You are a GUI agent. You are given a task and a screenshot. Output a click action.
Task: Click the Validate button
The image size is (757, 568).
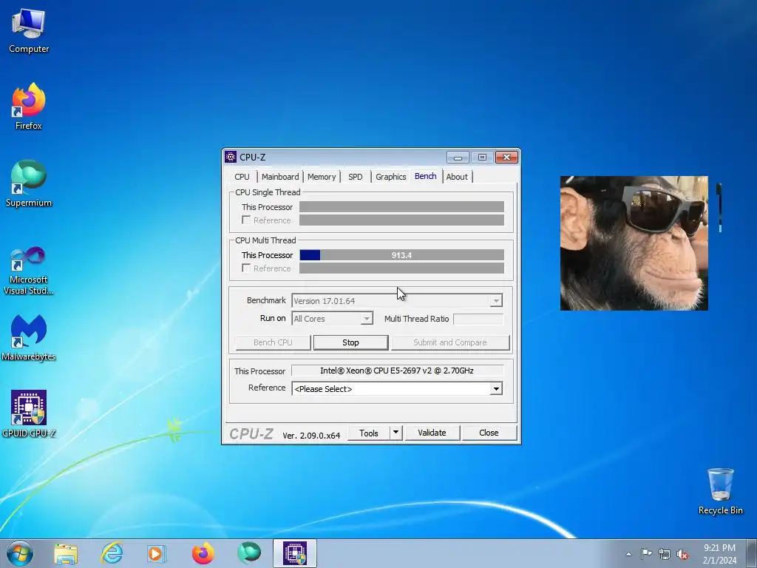pyautogui.click(x=432, y=433)
